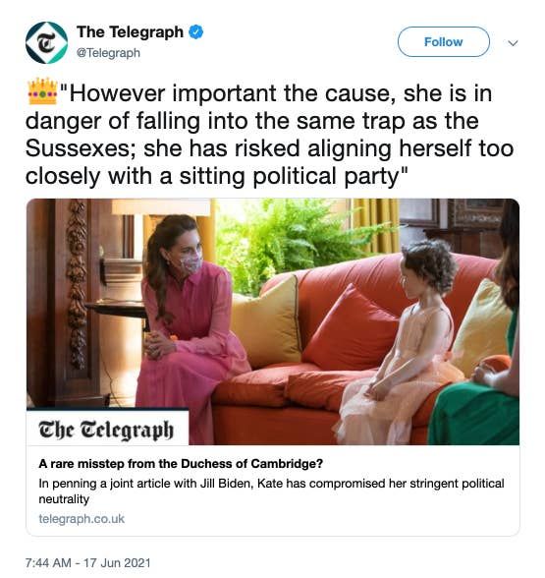Image resolution: width=545 pixels, height=578 pixels.
Task: Open the @Telegraph handle
Action: coord(108,53)
